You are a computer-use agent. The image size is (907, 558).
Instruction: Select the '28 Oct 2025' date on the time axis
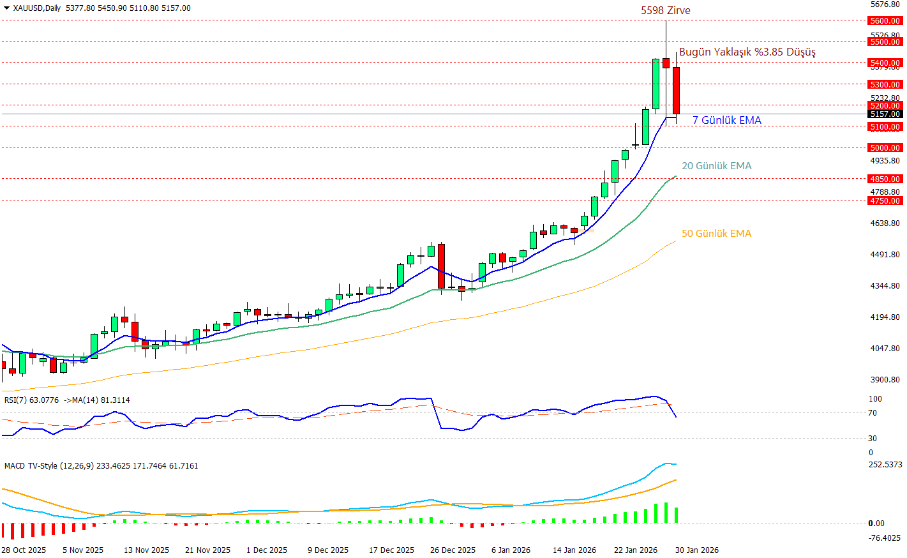(24, 550)
